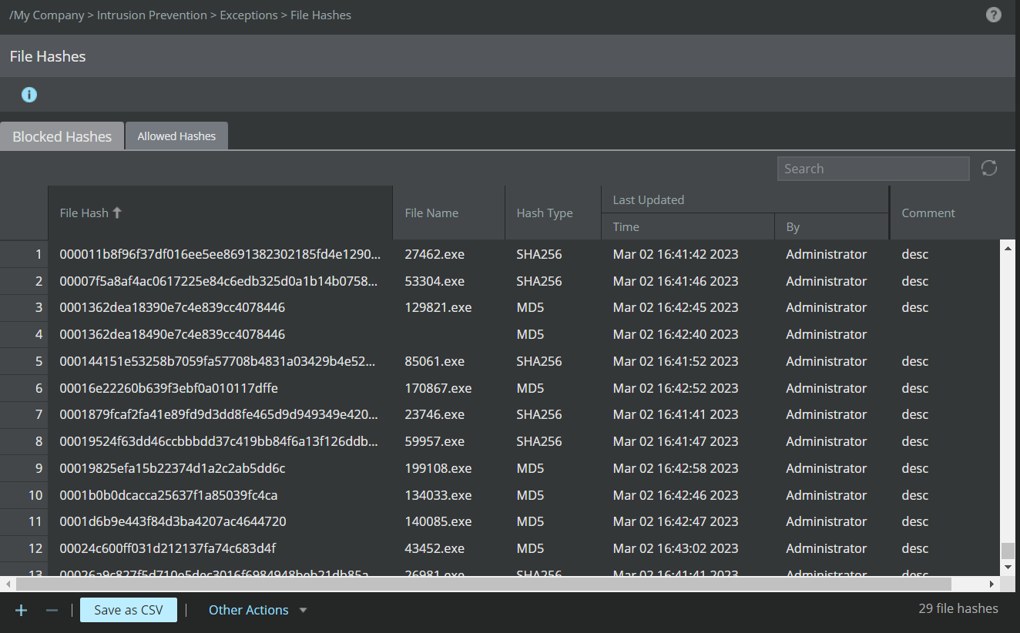Screen dimensions: 1020x633
Task: Select row number 1 header
Action: click(x=24, y=254)
